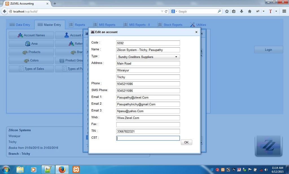Click the Types of Sales grid icon
Viewport: 289px width, 174px height.
[x=22, y=69]
